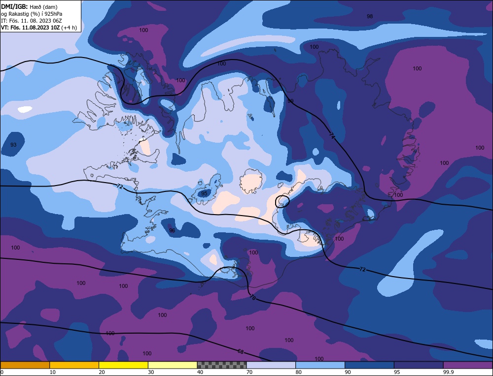The height and width of the screenshot is (376, 493).
Task: Click the '96' humidity value in the southwest
Action: point(172,230)
